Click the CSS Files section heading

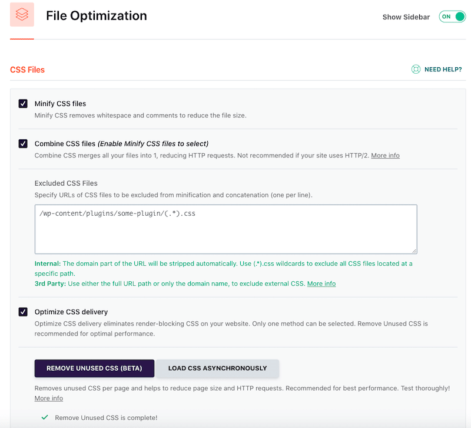point(27,70)
